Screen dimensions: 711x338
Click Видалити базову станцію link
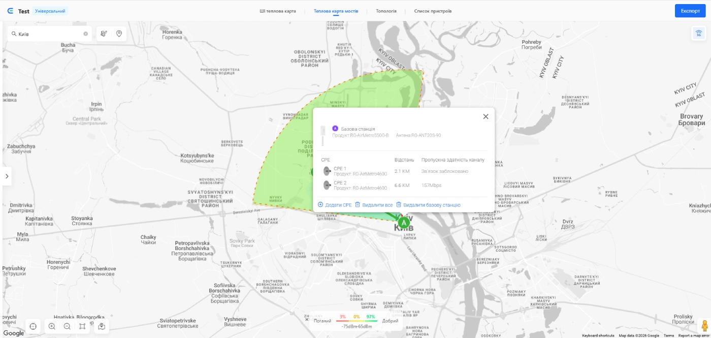click(428, 205)
